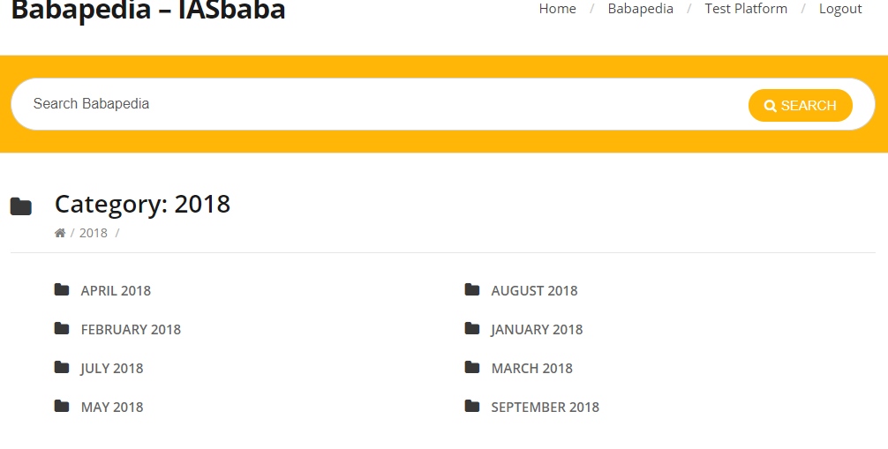Click folder icon beside AUGUST 2018
This screenshot has width=888, height=449.
click(x=472, y=290)
